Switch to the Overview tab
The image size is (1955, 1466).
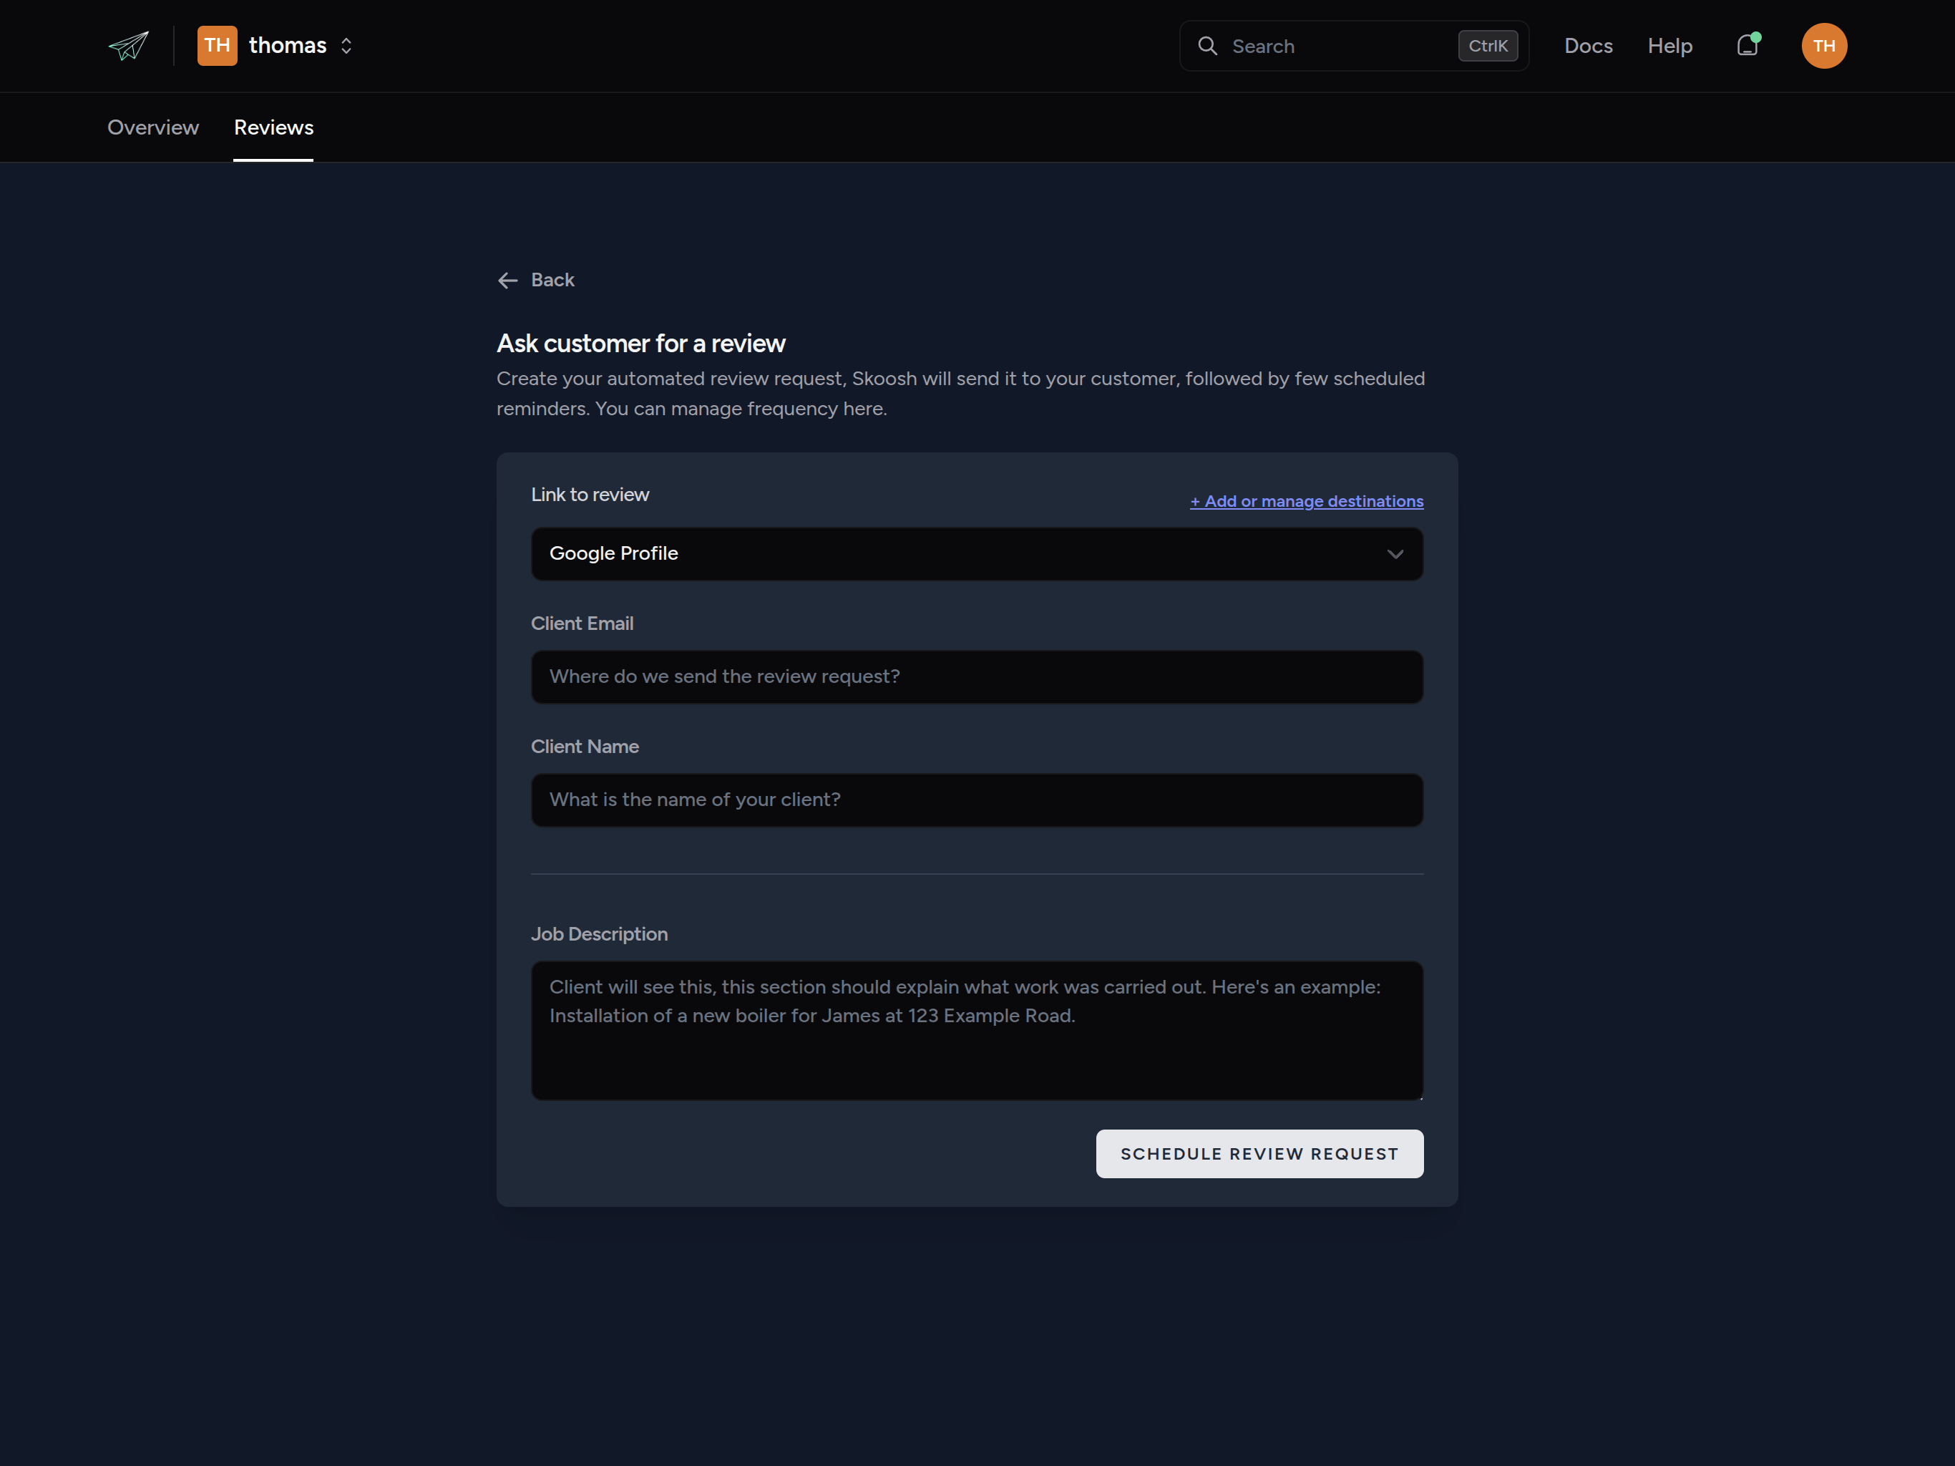pyautogui.click(x=153, y=127)
